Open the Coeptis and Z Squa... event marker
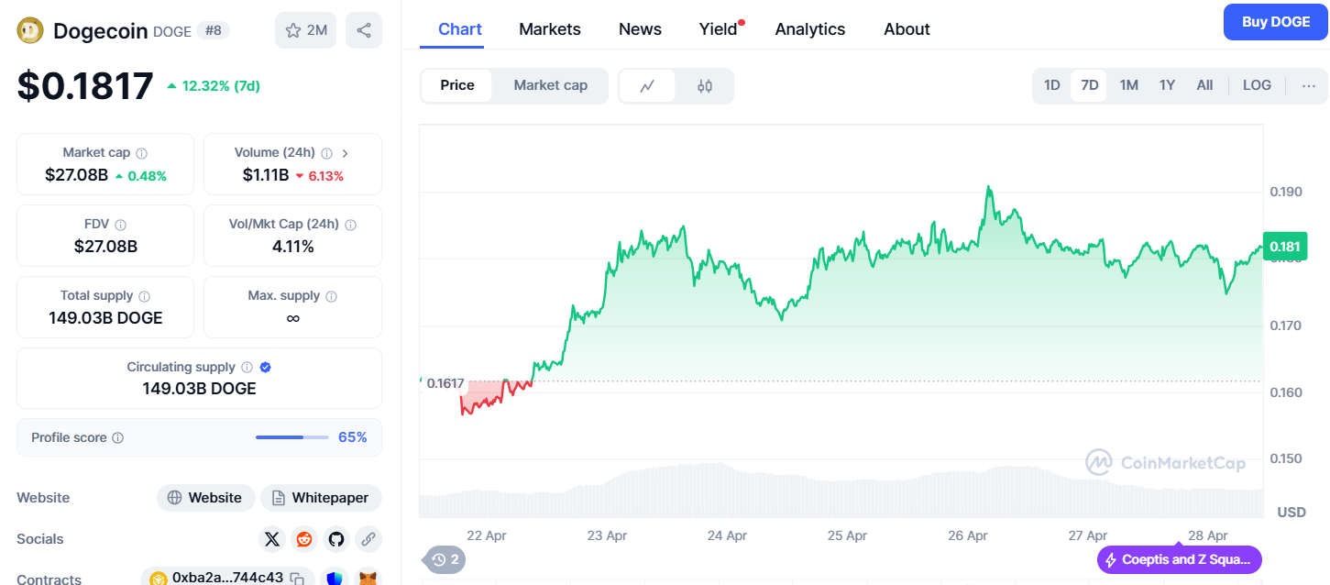Screen dimensions: 1330x585 point(1180,559)
